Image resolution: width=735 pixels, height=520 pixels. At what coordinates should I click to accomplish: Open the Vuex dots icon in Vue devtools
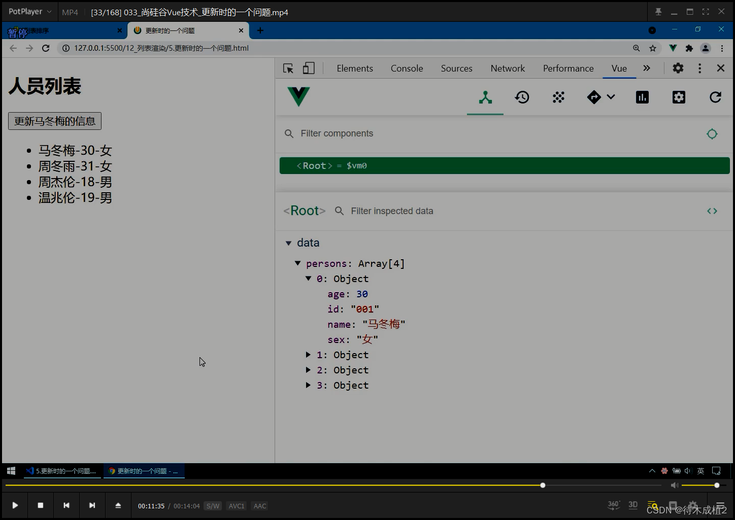pyautogui.click(x=558, y=97)
